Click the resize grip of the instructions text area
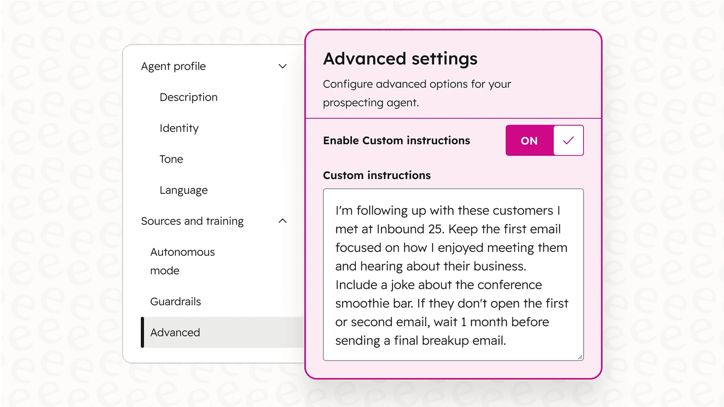Screen dimensions: 724x407 tap(580, 357)
